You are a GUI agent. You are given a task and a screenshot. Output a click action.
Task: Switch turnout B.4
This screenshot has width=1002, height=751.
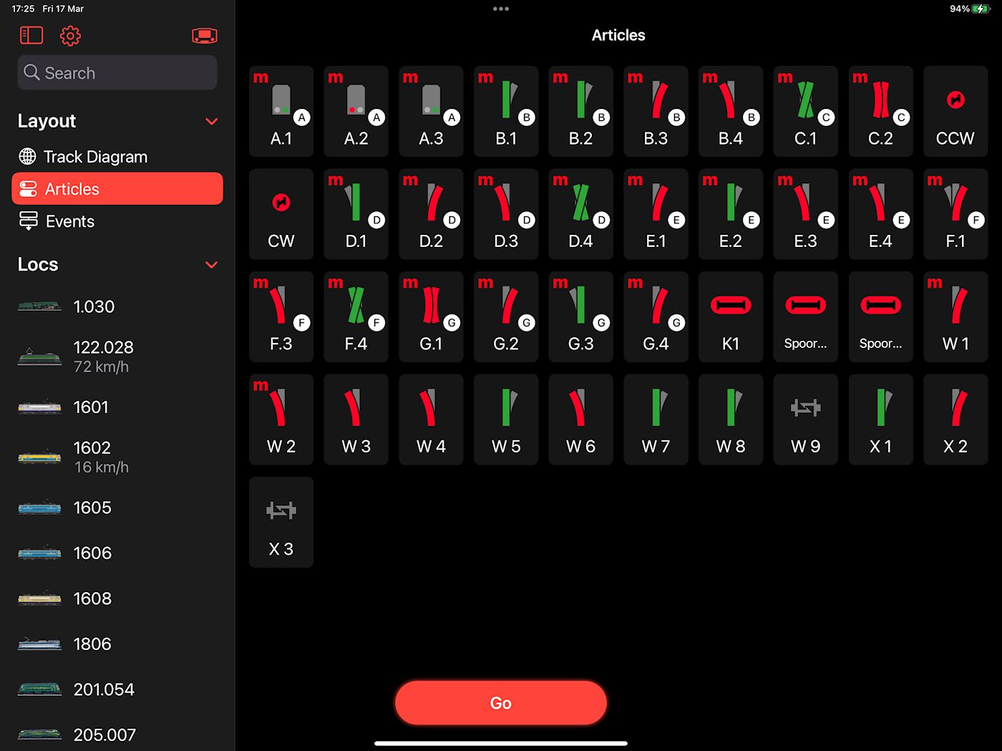pos(731,111)
